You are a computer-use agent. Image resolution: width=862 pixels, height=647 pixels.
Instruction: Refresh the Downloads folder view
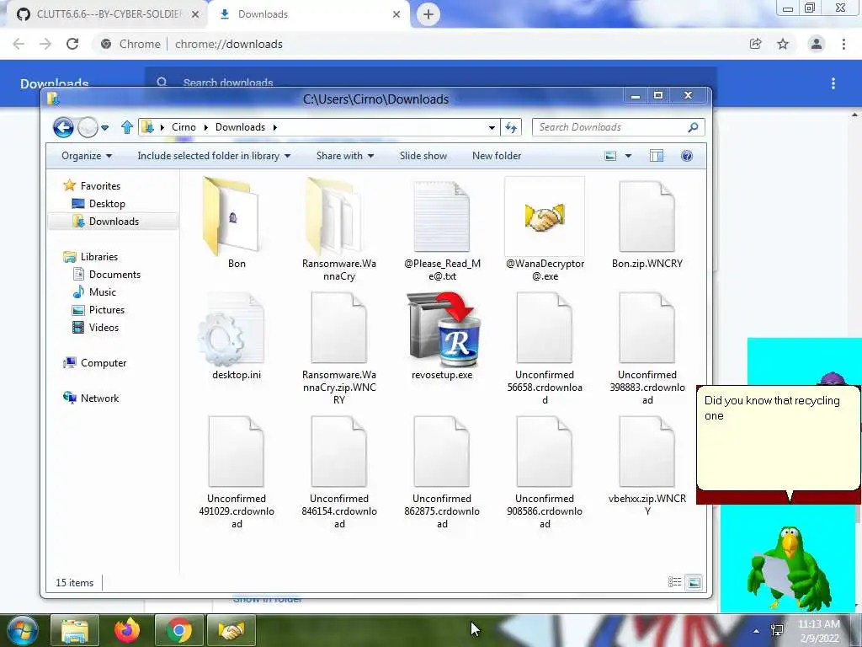pos(511,127)
